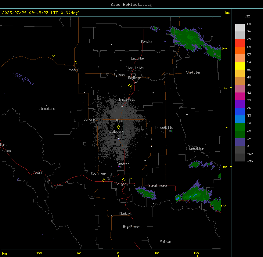
Task: Click the yellow diamond marker above Calgary label
Action: coord(124,180)
